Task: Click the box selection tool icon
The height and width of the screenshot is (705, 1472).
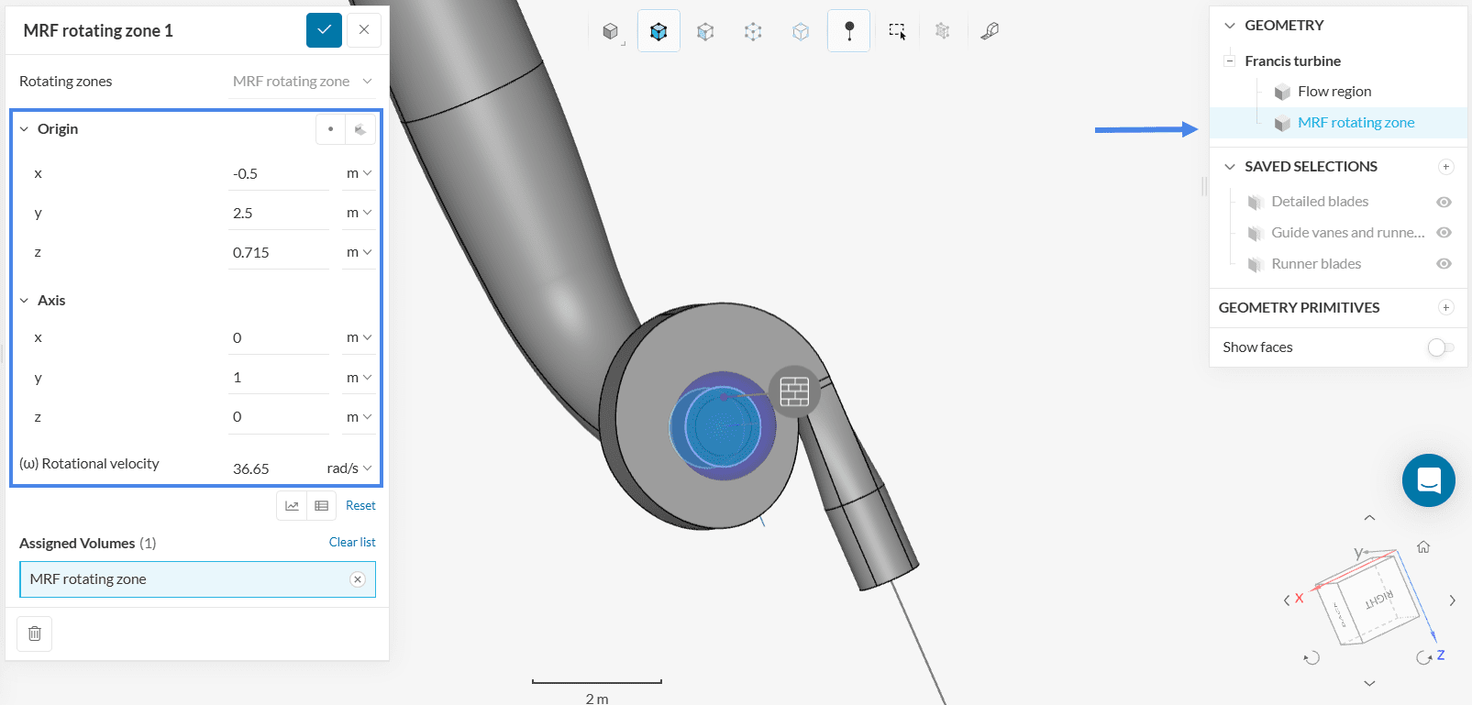Action: (897, 31)
